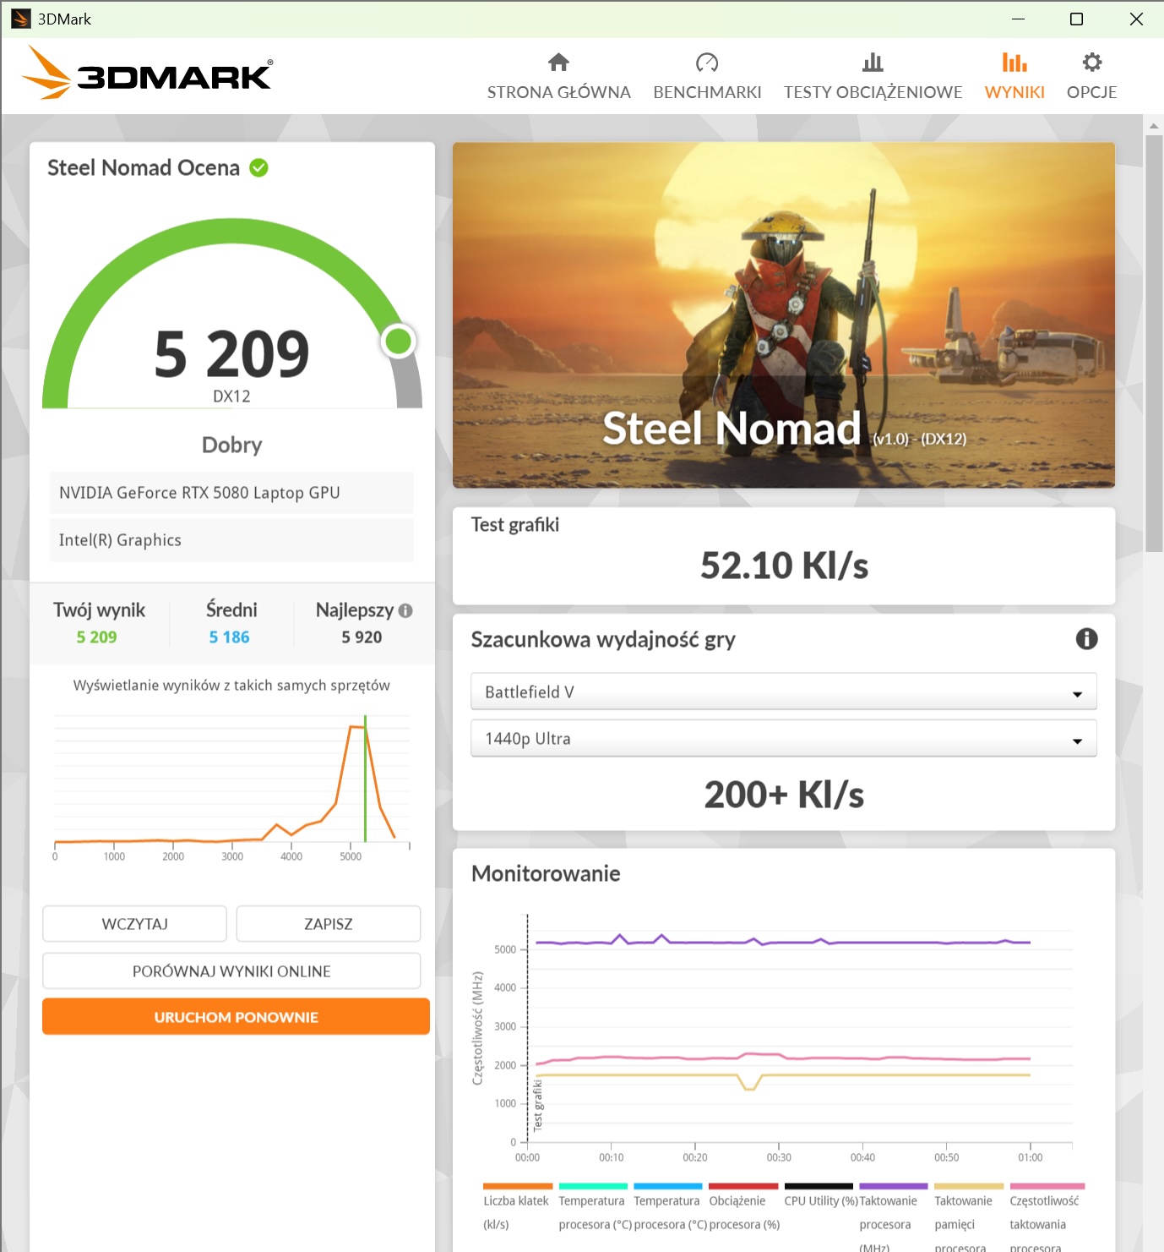
Task: Click the ZAPISZ button
Action: pyautogui.click(x=329, y=924)
